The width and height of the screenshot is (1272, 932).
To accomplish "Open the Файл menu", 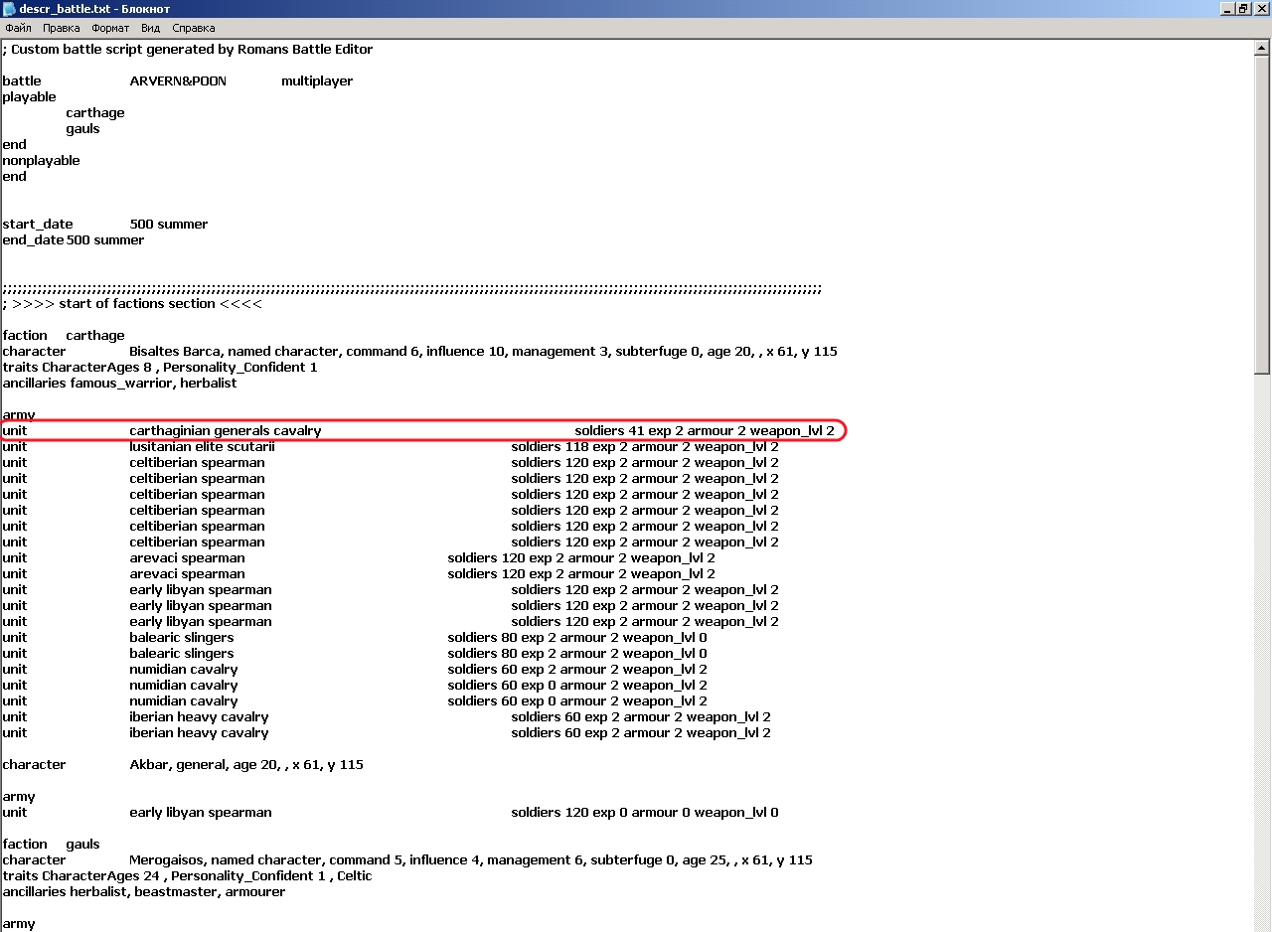I will click(18, 28).
